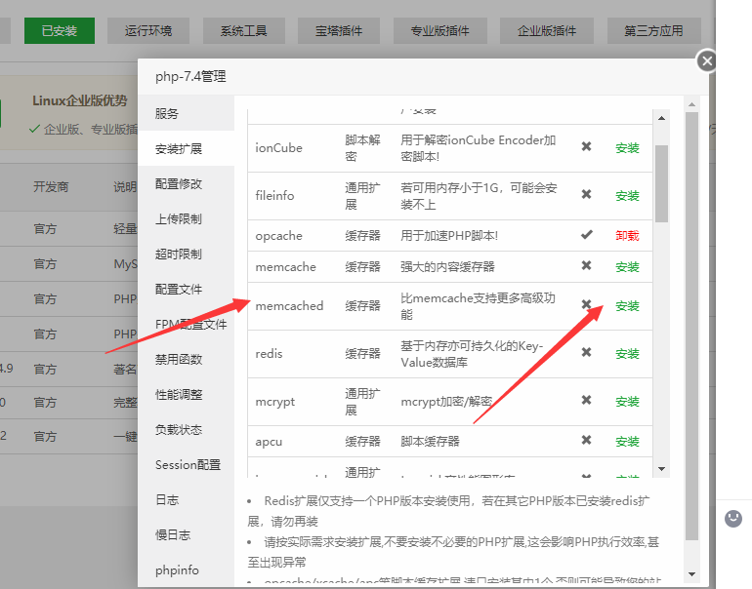Viewport: 752px width, 589px height.
Task: Click the checkmark status icon for opcache
Action: point(587,235)
